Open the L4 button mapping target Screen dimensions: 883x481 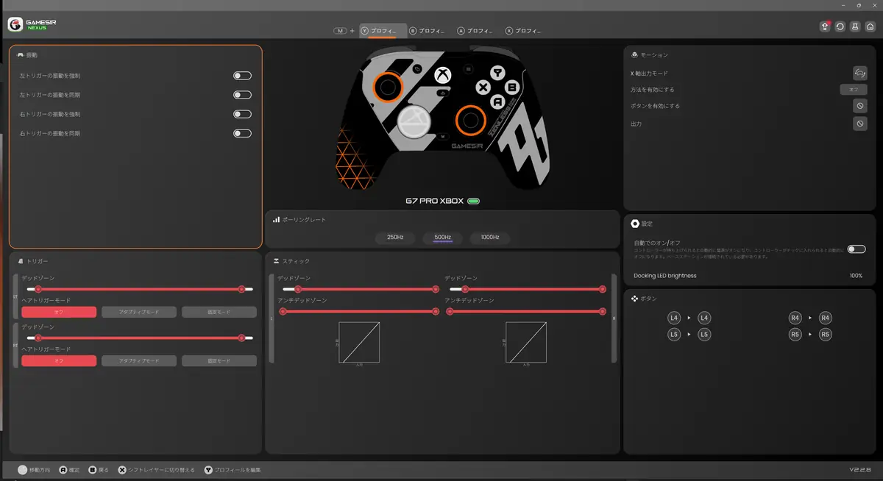pyautogui.click(x=704, y=318)
